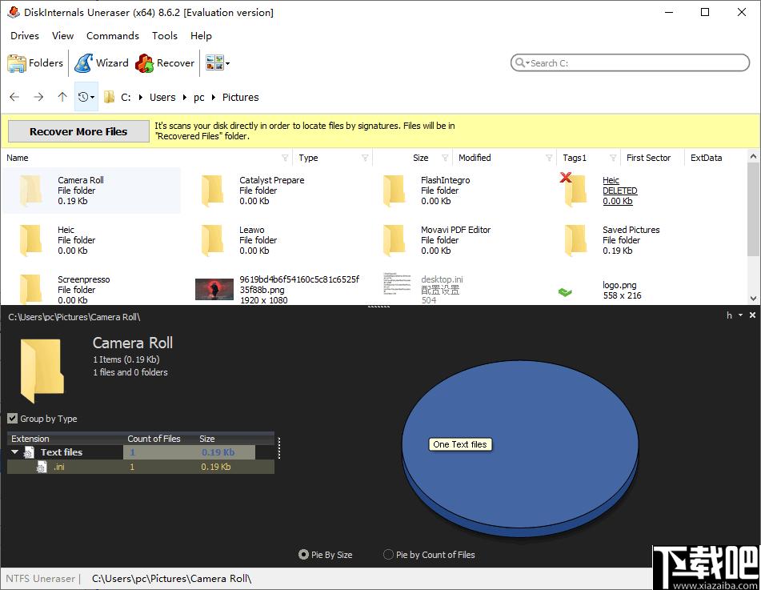
Task: Select the Screenpresso folder icon
Action: (x=31, y=289)
